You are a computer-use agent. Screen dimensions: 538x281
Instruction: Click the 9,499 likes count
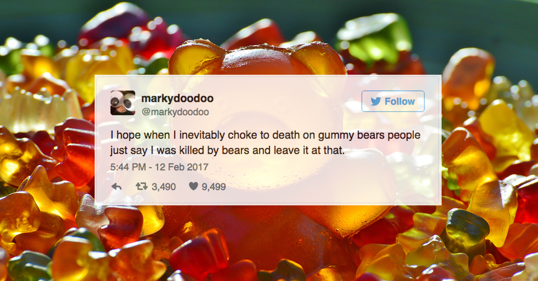pyautogui.click(x=213, y=187)
